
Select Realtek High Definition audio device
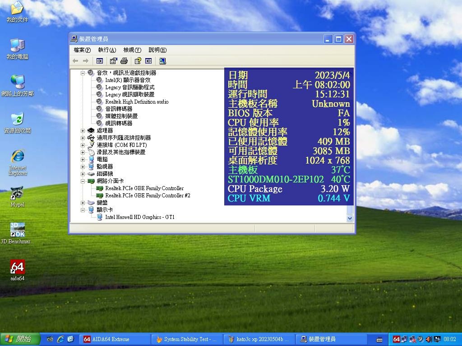[137, 102]
